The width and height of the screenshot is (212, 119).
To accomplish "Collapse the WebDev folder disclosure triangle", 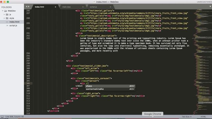I will point(3,11).
